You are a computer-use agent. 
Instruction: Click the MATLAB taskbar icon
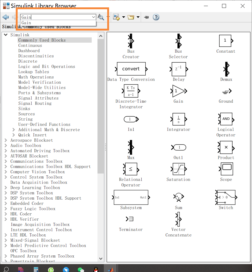click(x=111, y=269)
